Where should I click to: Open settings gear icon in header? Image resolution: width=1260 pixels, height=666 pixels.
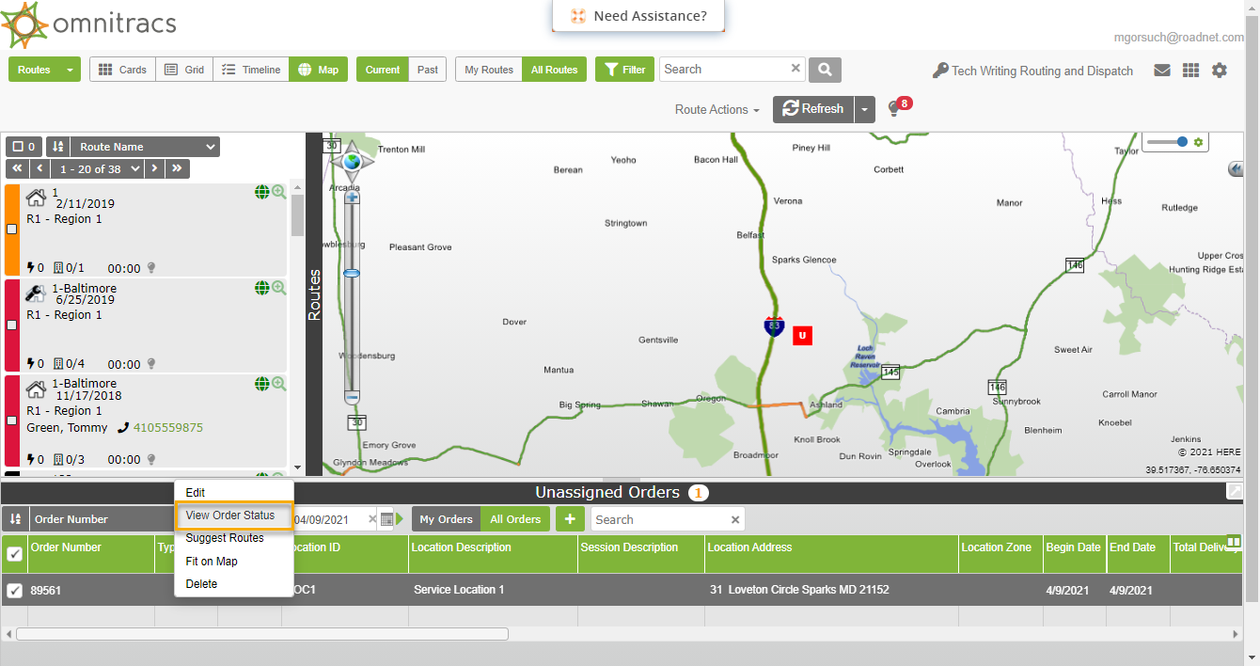pos(1220,71)
